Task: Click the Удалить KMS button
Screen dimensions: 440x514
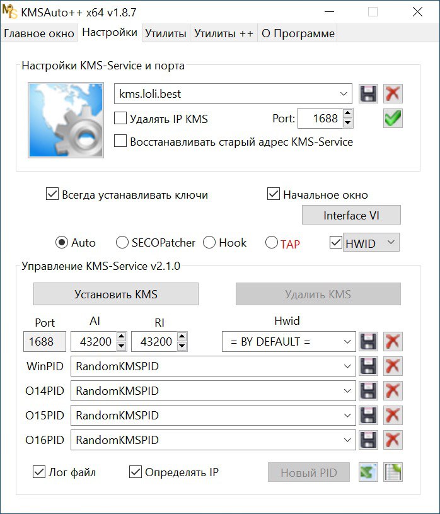Action: [x=318, y=294]
